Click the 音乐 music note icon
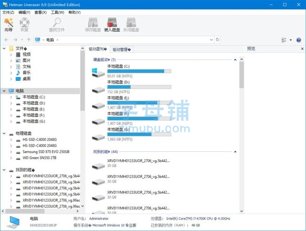This screenshot has height=231, width=306. (x=18, y=73)
